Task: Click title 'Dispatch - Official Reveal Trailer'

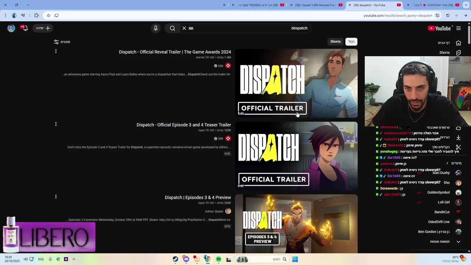Action: point(175,52)
